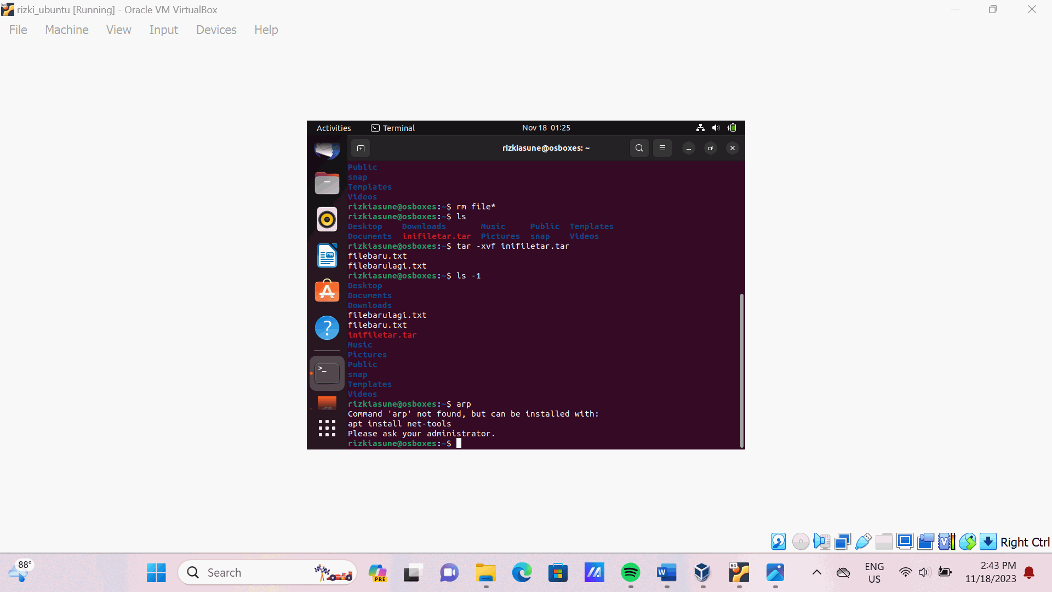Open Windows File Explorer from taskbar
Screen dimensions: 1052x592
click(486, 573)
